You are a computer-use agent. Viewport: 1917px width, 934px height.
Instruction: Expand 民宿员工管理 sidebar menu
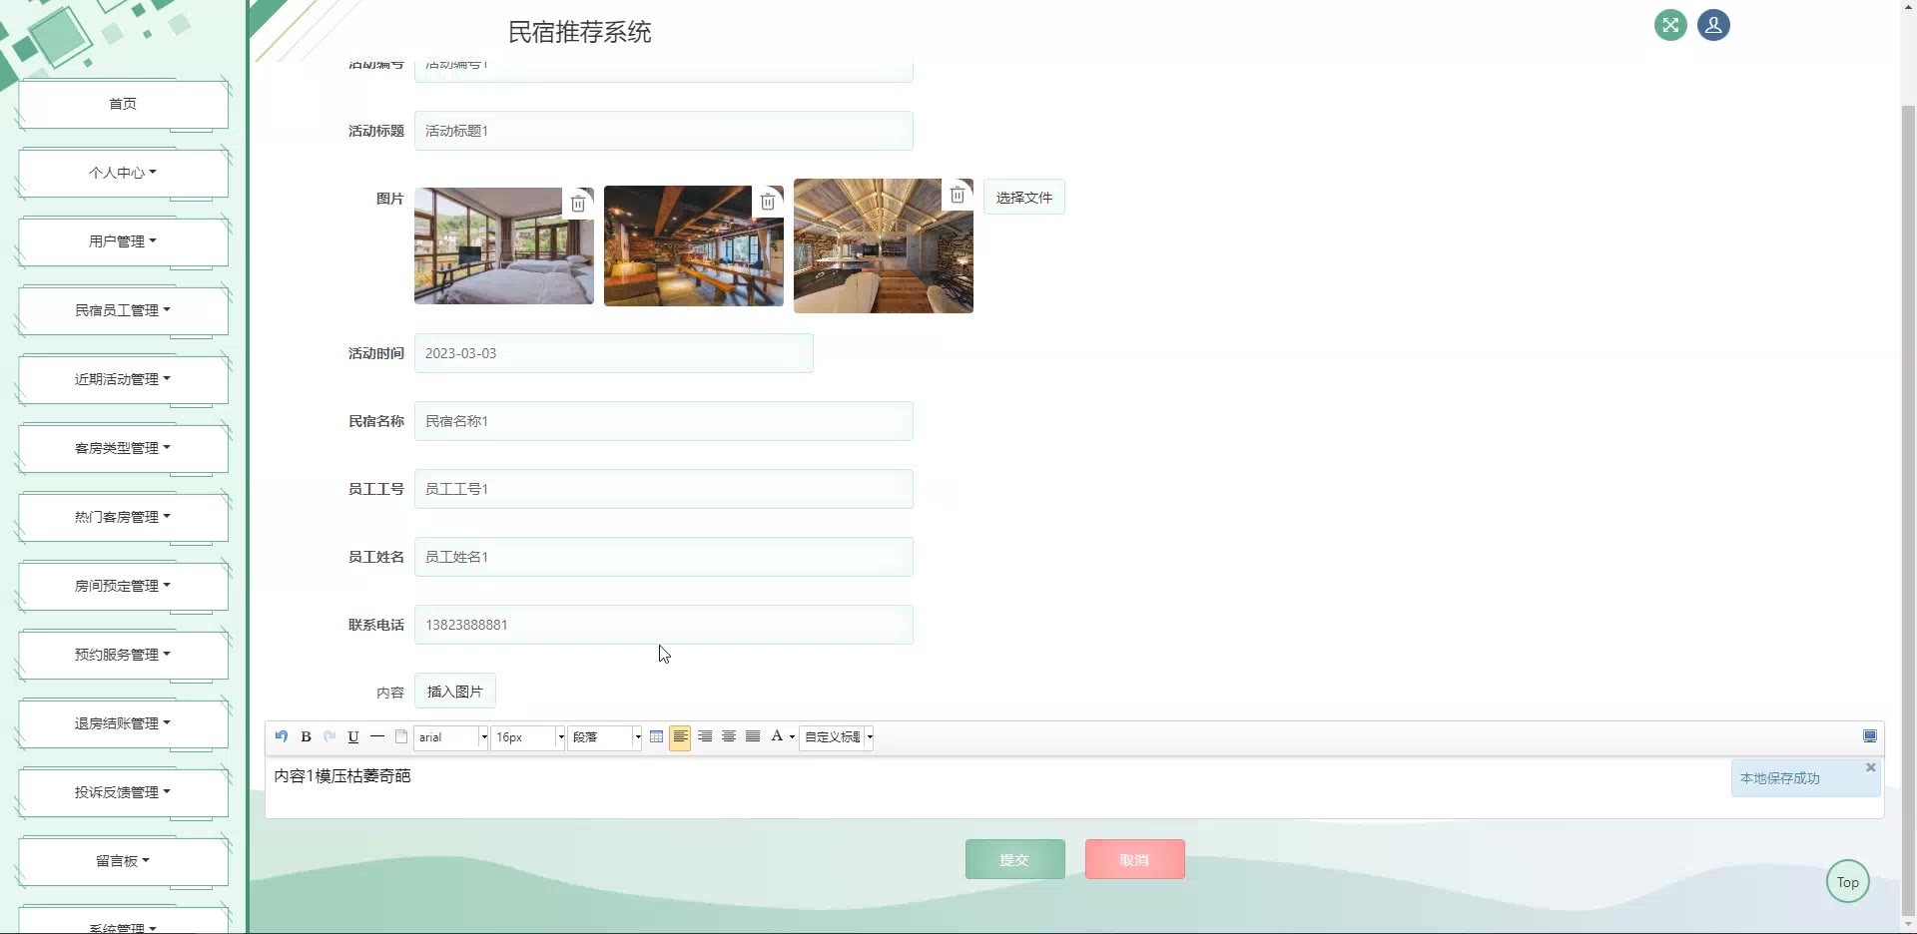click(x=123, y=310)
